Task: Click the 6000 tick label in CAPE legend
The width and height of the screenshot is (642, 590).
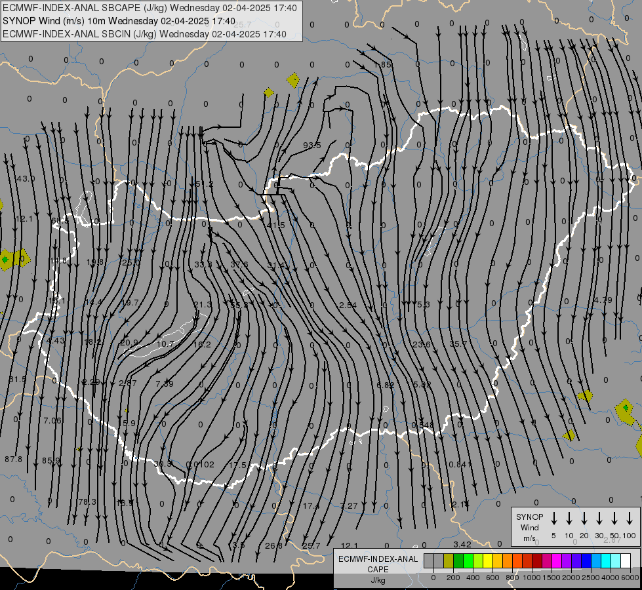Action: tap(630, 578)
